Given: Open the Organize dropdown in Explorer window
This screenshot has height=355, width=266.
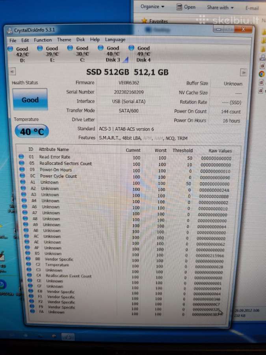Looking at the screenshot, I should [x=152, y=7].
